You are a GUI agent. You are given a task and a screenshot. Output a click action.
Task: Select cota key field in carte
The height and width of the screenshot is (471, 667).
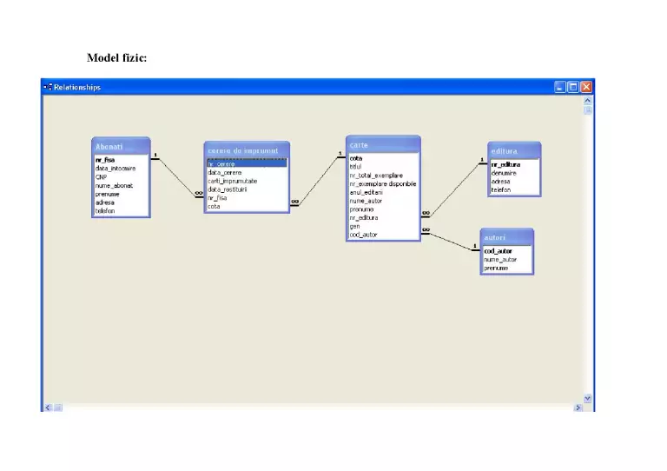(x=383, y=158)
